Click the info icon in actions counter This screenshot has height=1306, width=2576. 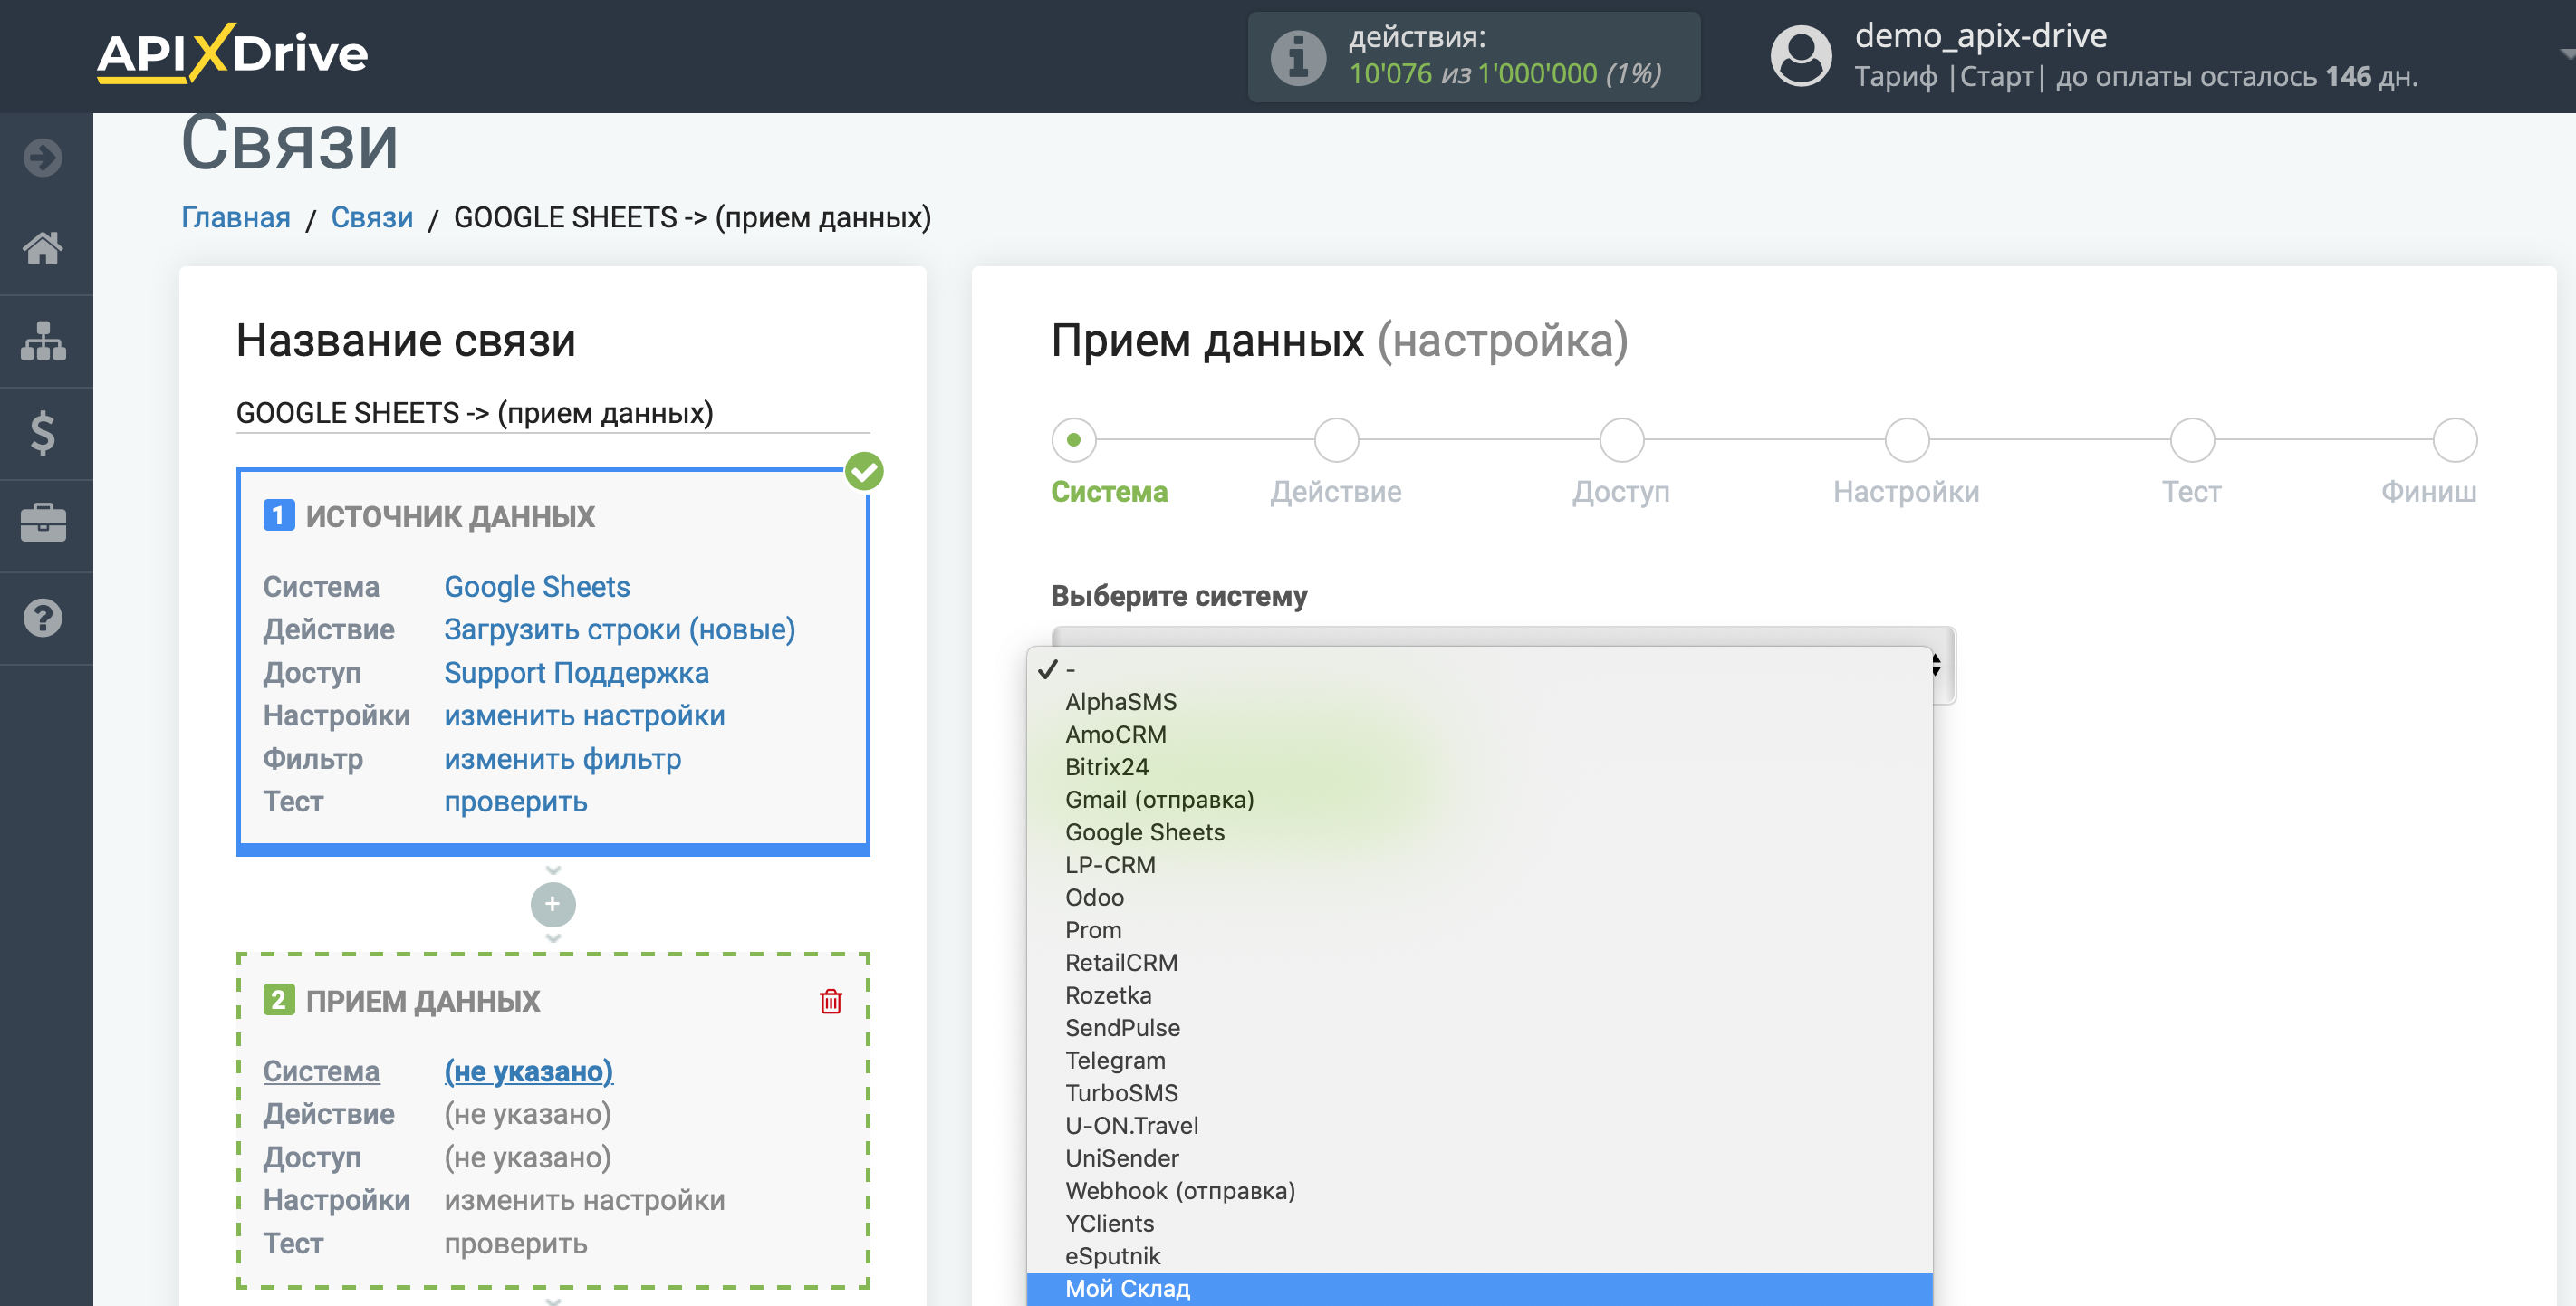(1298, 57)
